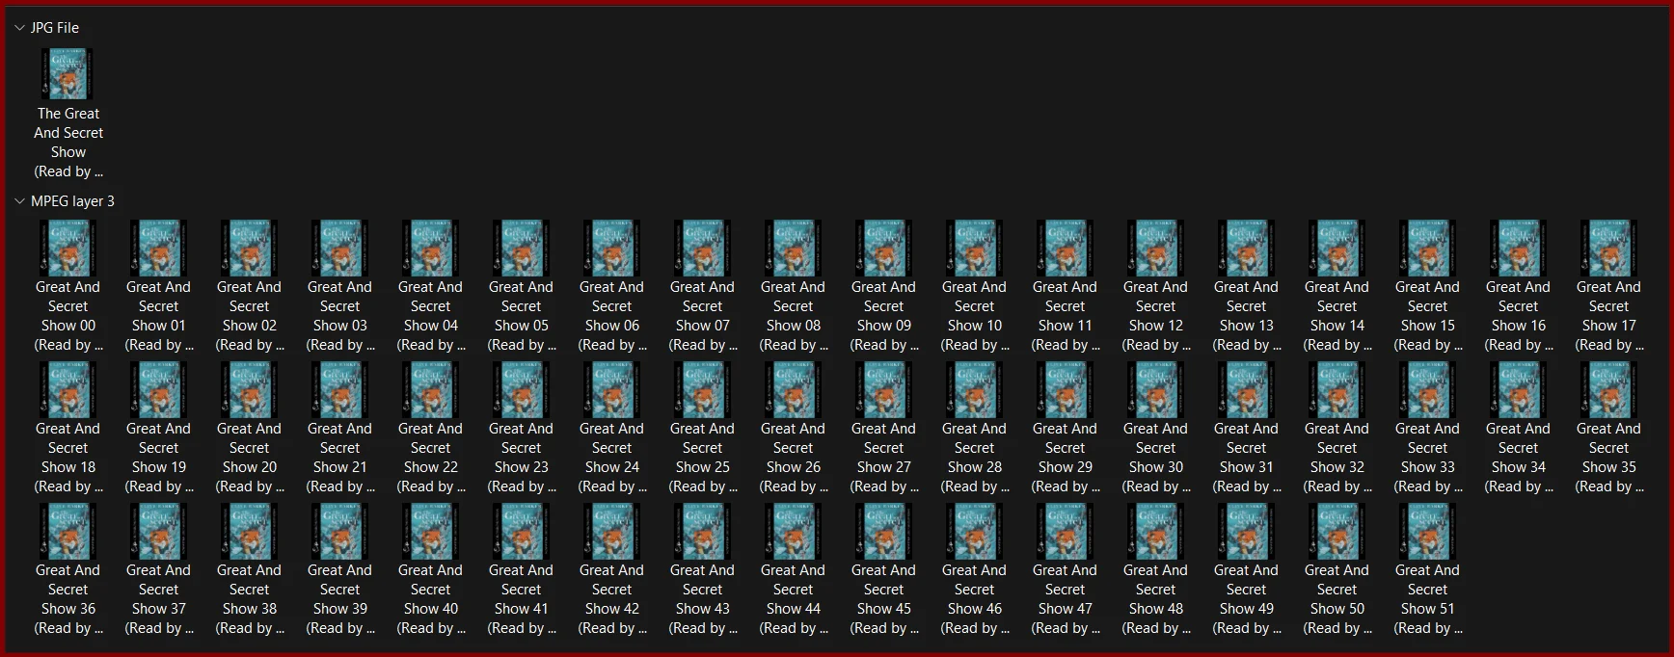Click the file name Great And Secret Show 16
This screenshot has width=1674, height=657.
click(1519, 316)
